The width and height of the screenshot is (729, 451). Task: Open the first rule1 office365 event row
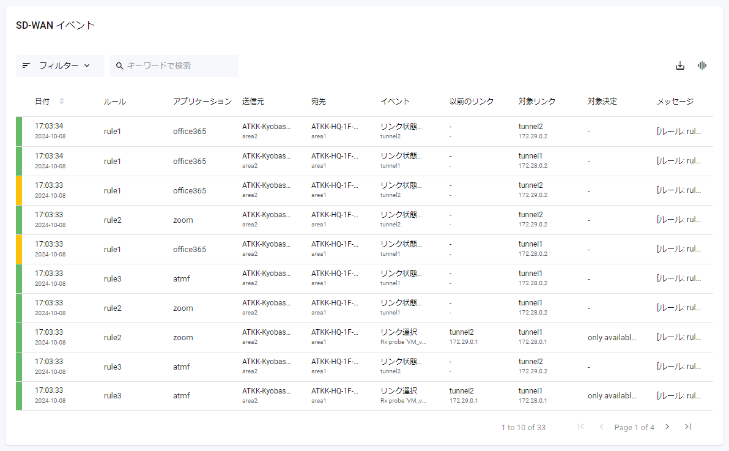(x=190, y=132)
